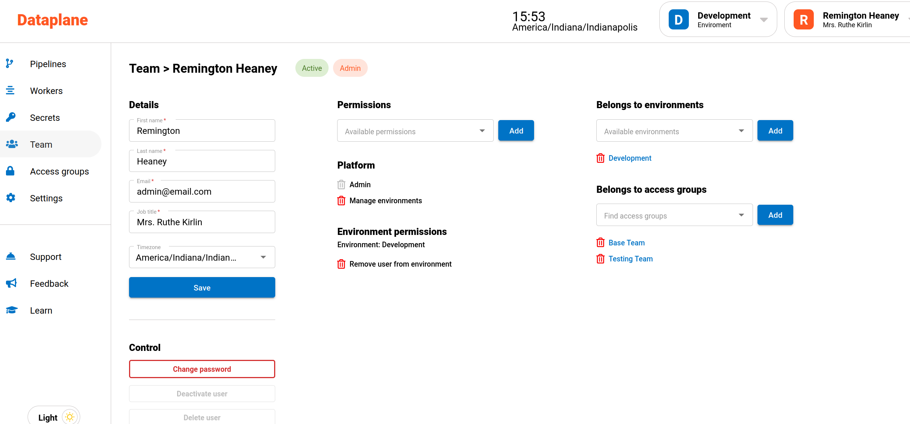Go to Workers in sidebar
The height and width of the screenshot is (424, 910).
click(x=46, y=91)
